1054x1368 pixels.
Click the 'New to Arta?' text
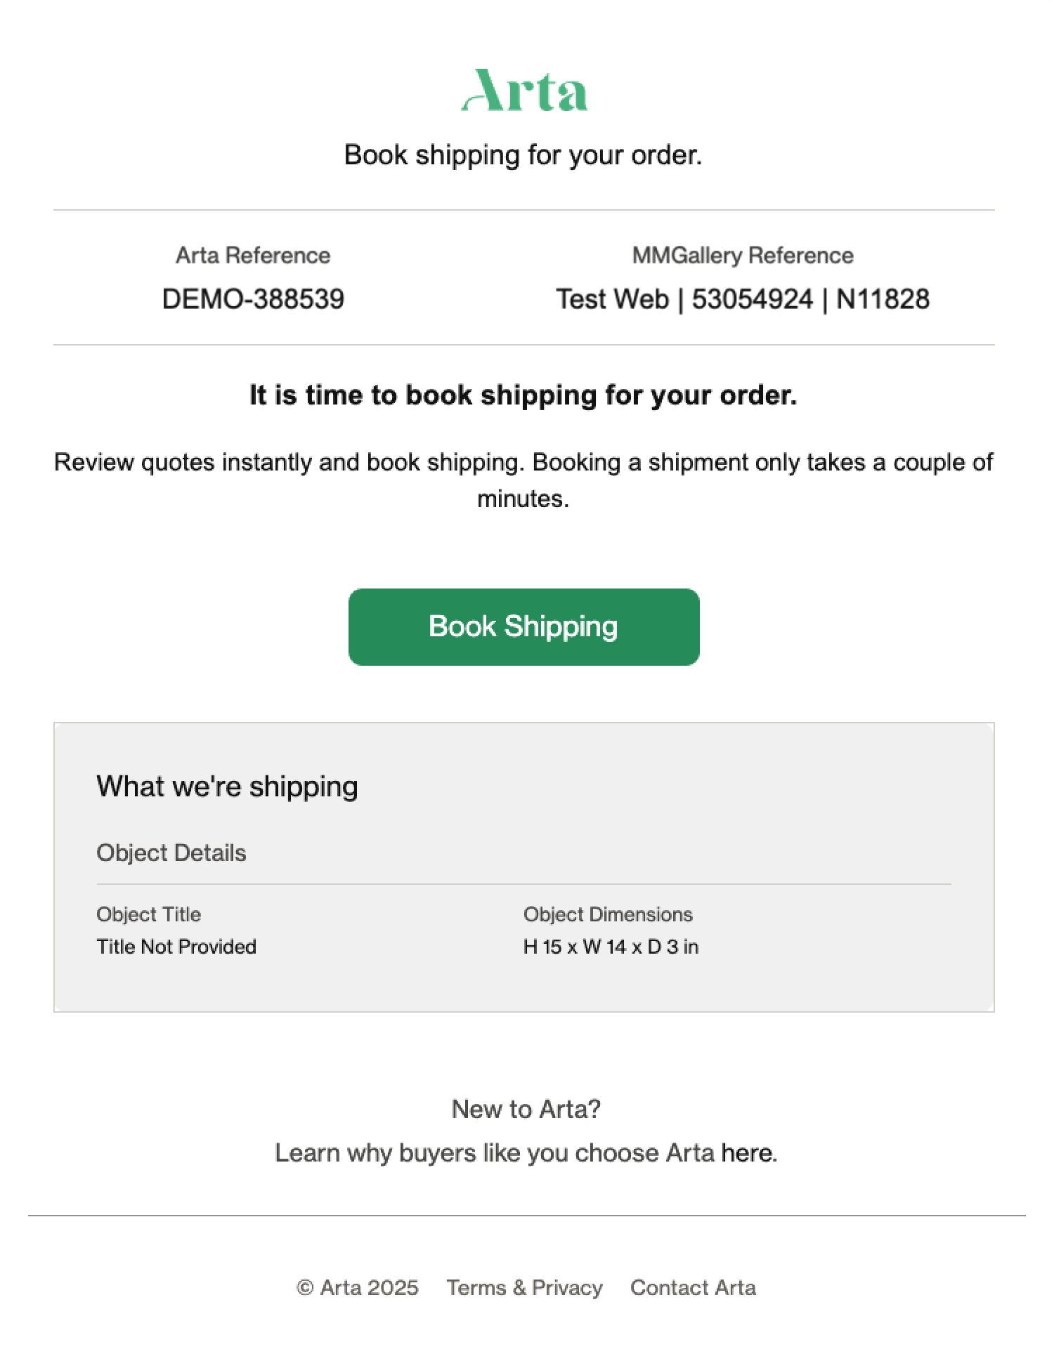click(526, 1109)
